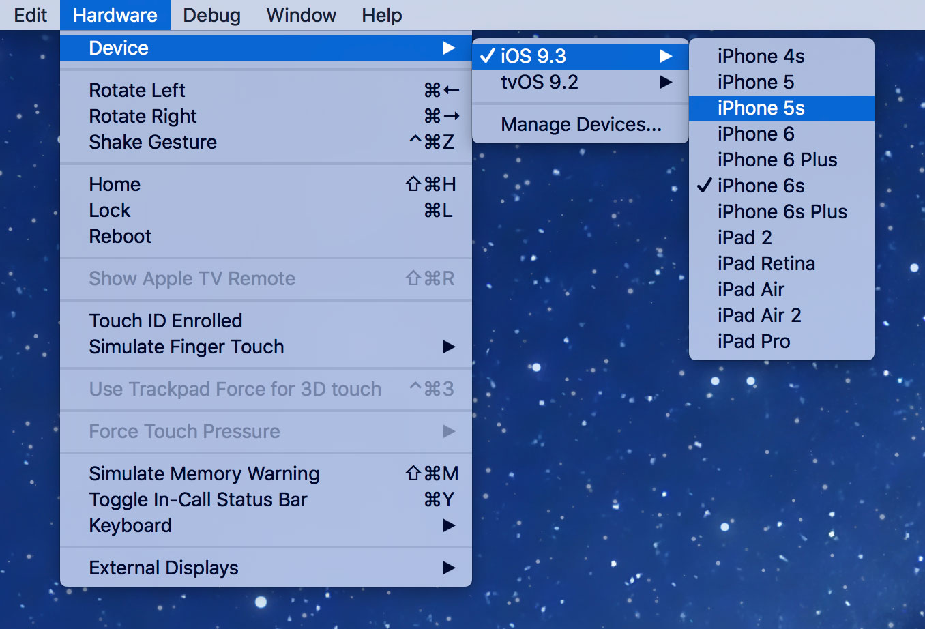Screen dimensions: 925x629
Task: Select iPad Pro simulator
Action: 782,341
